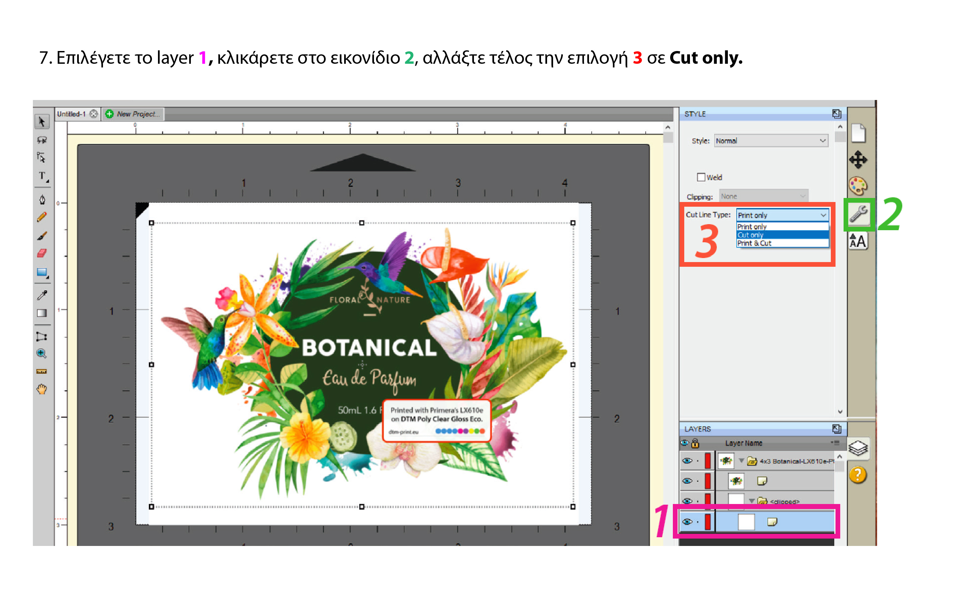Close the Untitled-1 document tab
This screenshot has height=604, width=966.
93,114
